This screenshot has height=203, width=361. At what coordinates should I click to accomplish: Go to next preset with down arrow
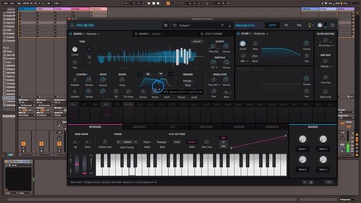pos(230,25)
